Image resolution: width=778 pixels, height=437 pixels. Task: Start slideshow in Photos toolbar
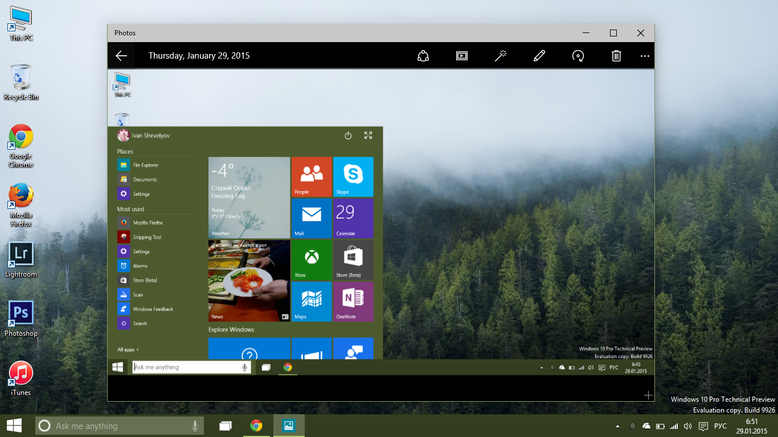(462, 56)
